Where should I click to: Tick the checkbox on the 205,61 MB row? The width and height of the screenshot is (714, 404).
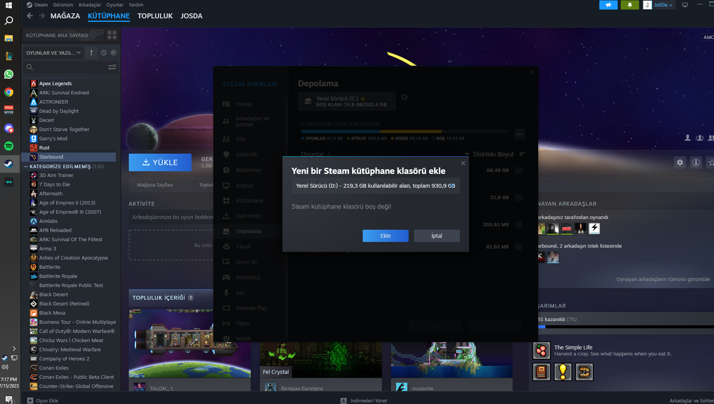(x=519, y=225)
